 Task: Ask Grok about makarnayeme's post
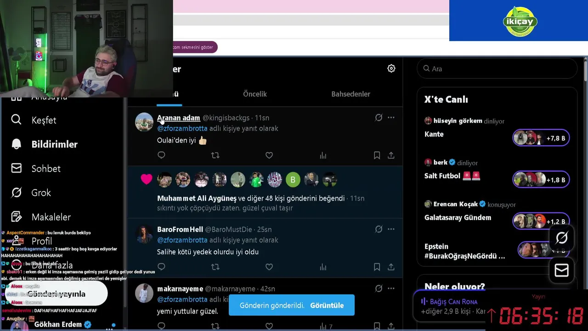click(x=379, y=289)
